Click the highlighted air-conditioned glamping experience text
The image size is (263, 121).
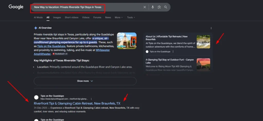[71, 40]
